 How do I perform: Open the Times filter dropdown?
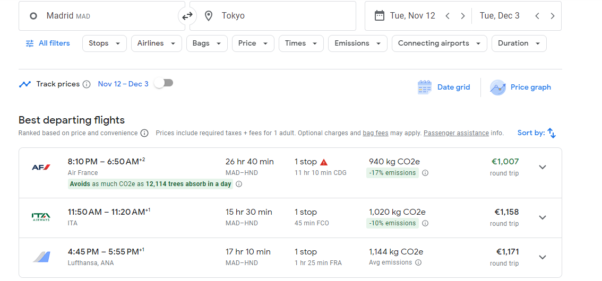tap(301, 43)
